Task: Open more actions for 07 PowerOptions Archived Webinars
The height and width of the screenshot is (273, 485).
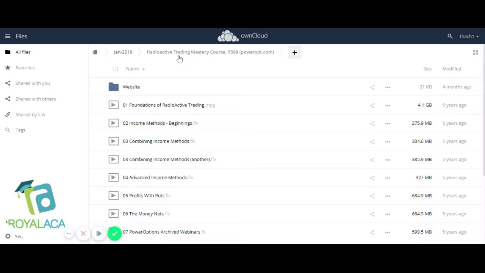Action: tap(387, 232)
